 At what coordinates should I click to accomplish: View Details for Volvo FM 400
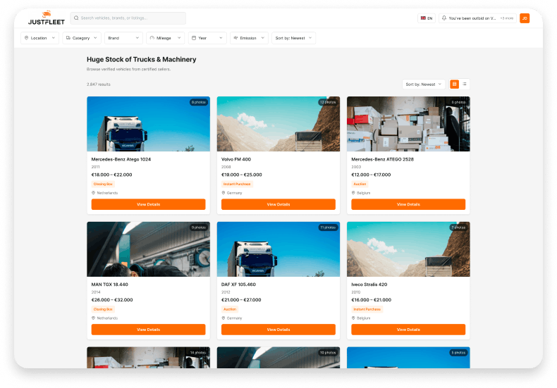coord(278,204)
